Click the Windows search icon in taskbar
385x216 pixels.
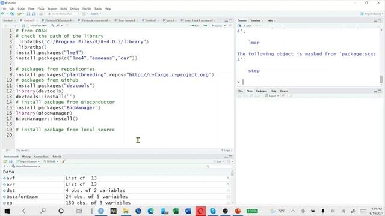pyautogui.click(x=43, y=211)
